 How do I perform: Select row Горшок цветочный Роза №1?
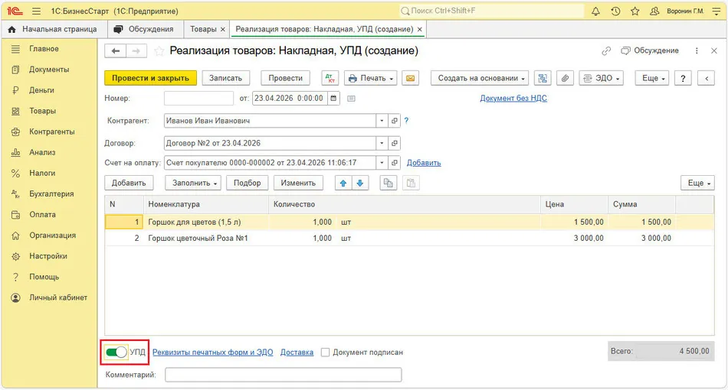click(409, 238)
